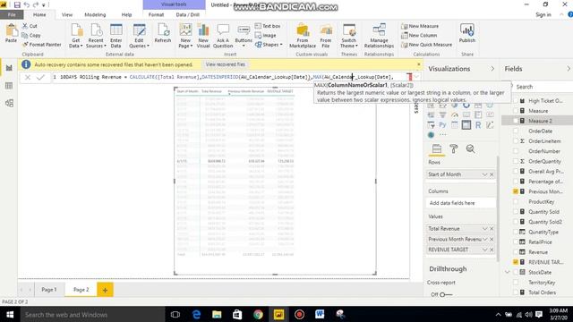Switch to Page 1 tab
Screen dimensions: 573x322
coord(49,290)
